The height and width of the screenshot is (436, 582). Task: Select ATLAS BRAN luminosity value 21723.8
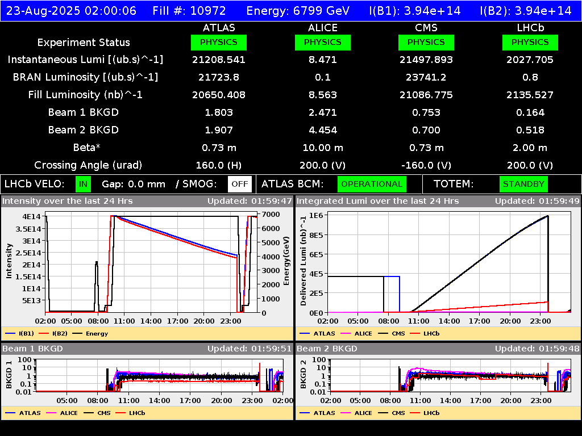219,77
